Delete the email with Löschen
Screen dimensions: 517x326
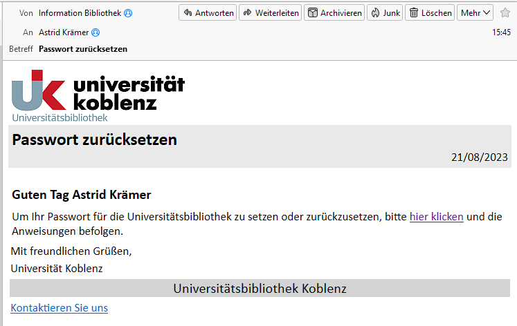(x=430, y=13)
